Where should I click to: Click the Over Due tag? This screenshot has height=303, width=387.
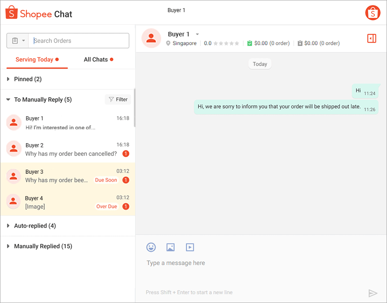[x=106, y=206]
